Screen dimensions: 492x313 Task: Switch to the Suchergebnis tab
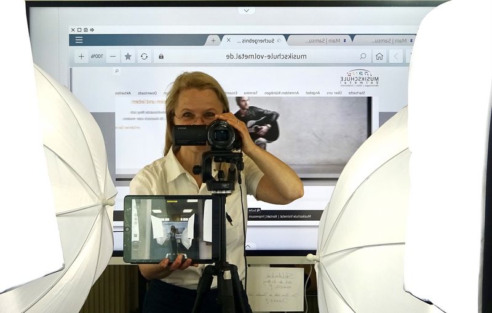pos(258,41)
